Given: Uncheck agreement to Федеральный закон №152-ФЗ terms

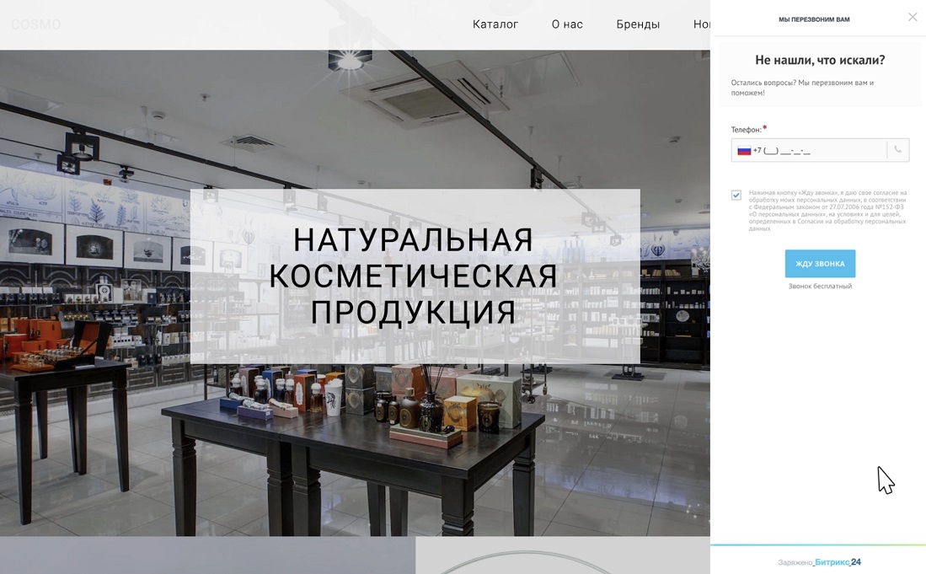Looking at the screenshot, I should tap(736, 195).
